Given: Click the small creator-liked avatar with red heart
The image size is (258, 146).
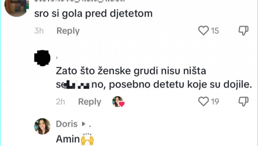Looking at the screenshot, I should [118, 102].
